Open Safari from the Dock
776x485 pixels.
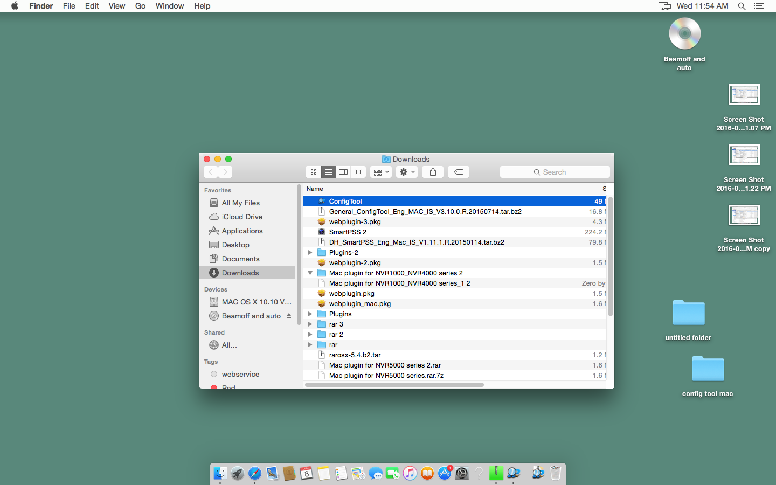point(255,473)
